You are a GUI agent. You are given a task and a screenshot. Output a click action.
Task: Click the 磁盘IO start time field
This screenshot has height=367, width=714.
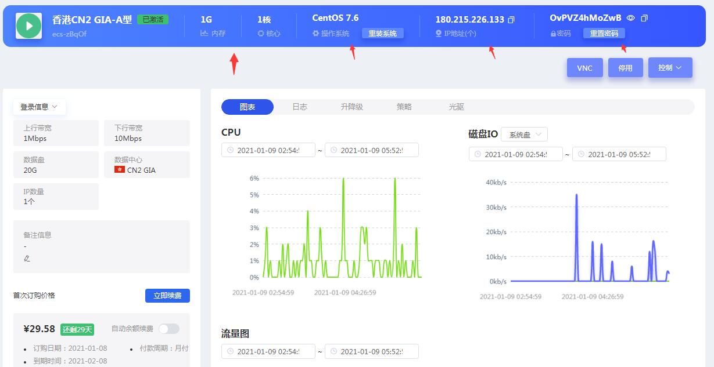516,154
